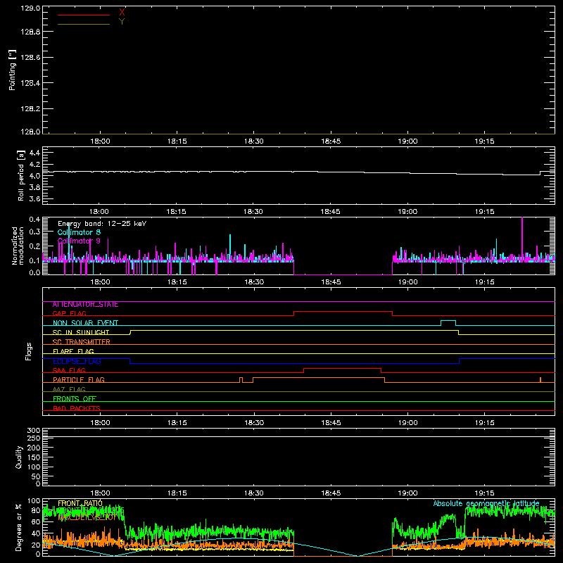Click the 19:00 time label under Roll period plot

[407, 212]
